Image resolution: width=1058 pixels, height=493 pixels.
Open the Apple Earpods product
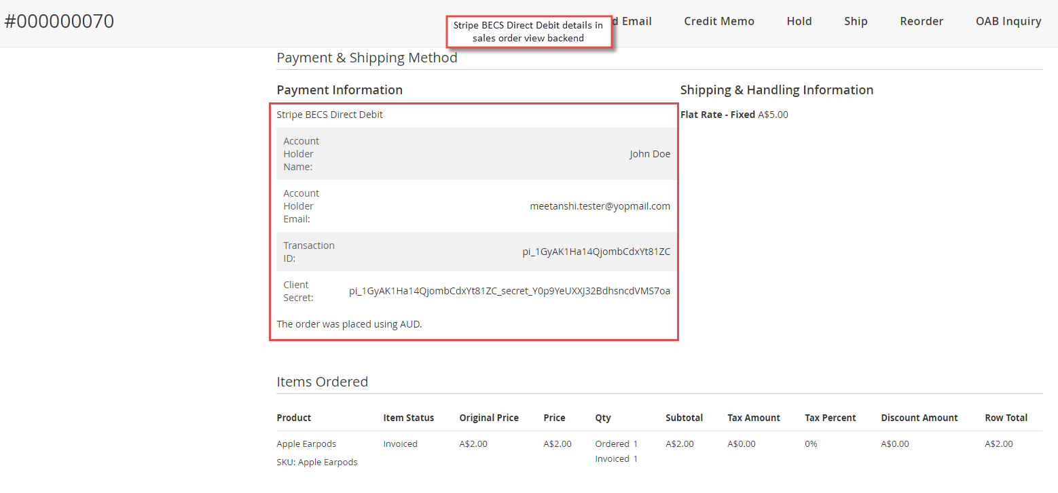pyautogui.click(x=306, y=443)
